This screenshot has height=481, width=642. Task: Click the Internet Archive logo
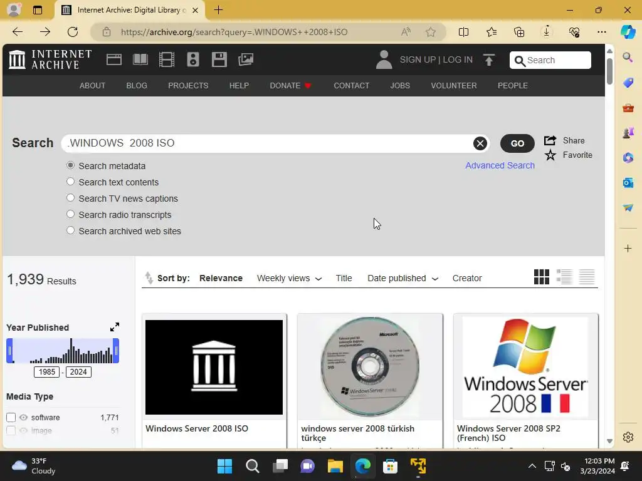pos(50,59)
